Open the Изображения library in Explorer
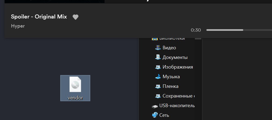 [174, 67]
